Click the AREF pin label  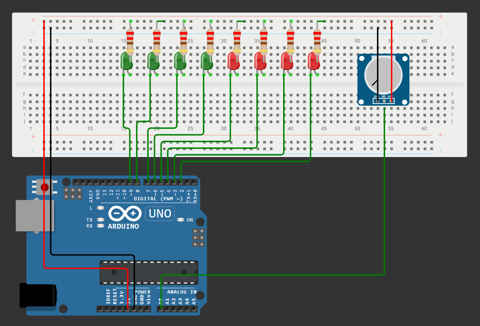click(x=92, y=195)
